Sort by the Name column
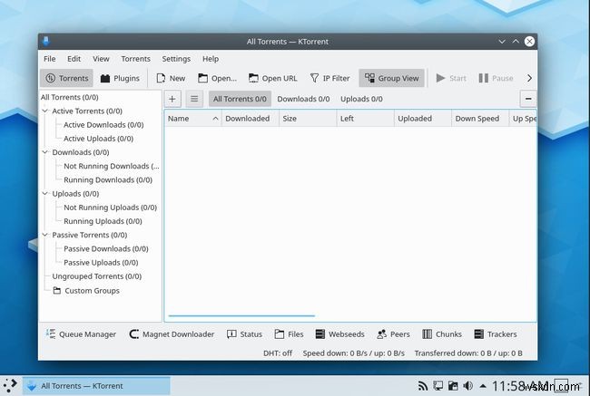The height and width of the screenshot is (396, 590). coord(192,119)
